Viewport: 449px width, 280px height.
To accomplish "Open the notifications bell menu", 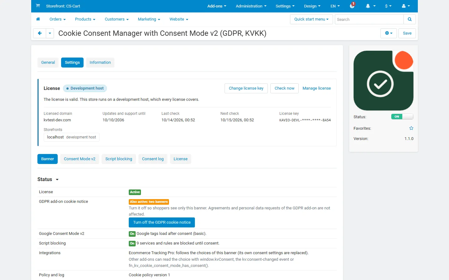I will [x=370, y=6].
